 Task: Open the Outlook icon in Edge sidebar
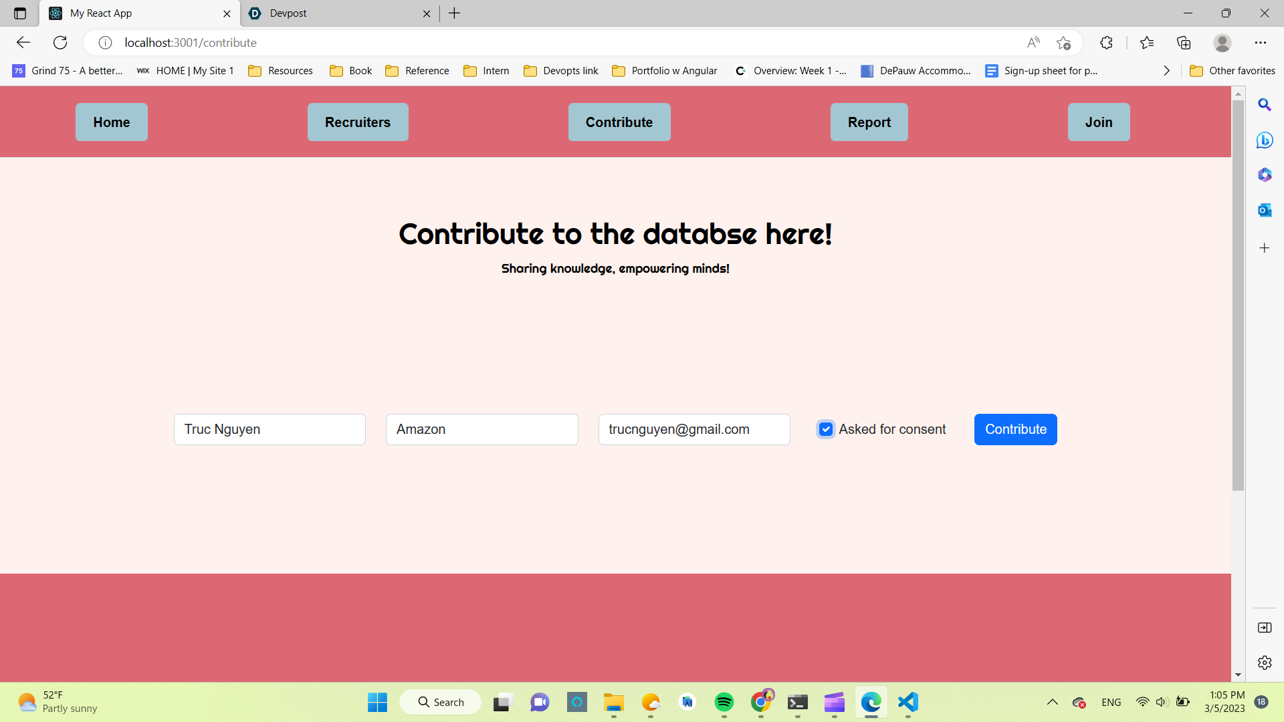click(1264, 211)
